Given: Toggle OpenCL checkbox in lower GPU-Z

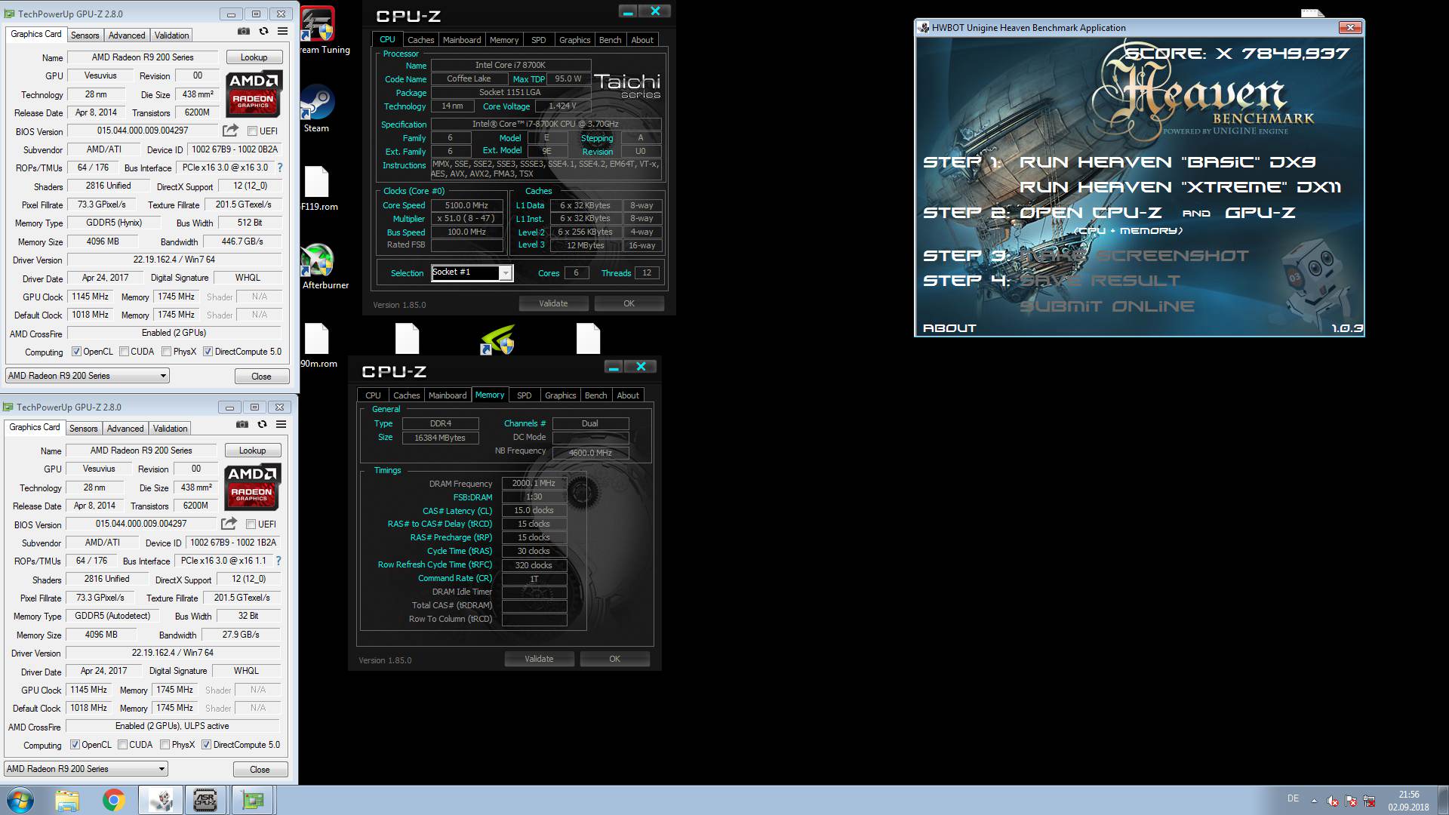Looking at the screenshot, I should [75, 745].
